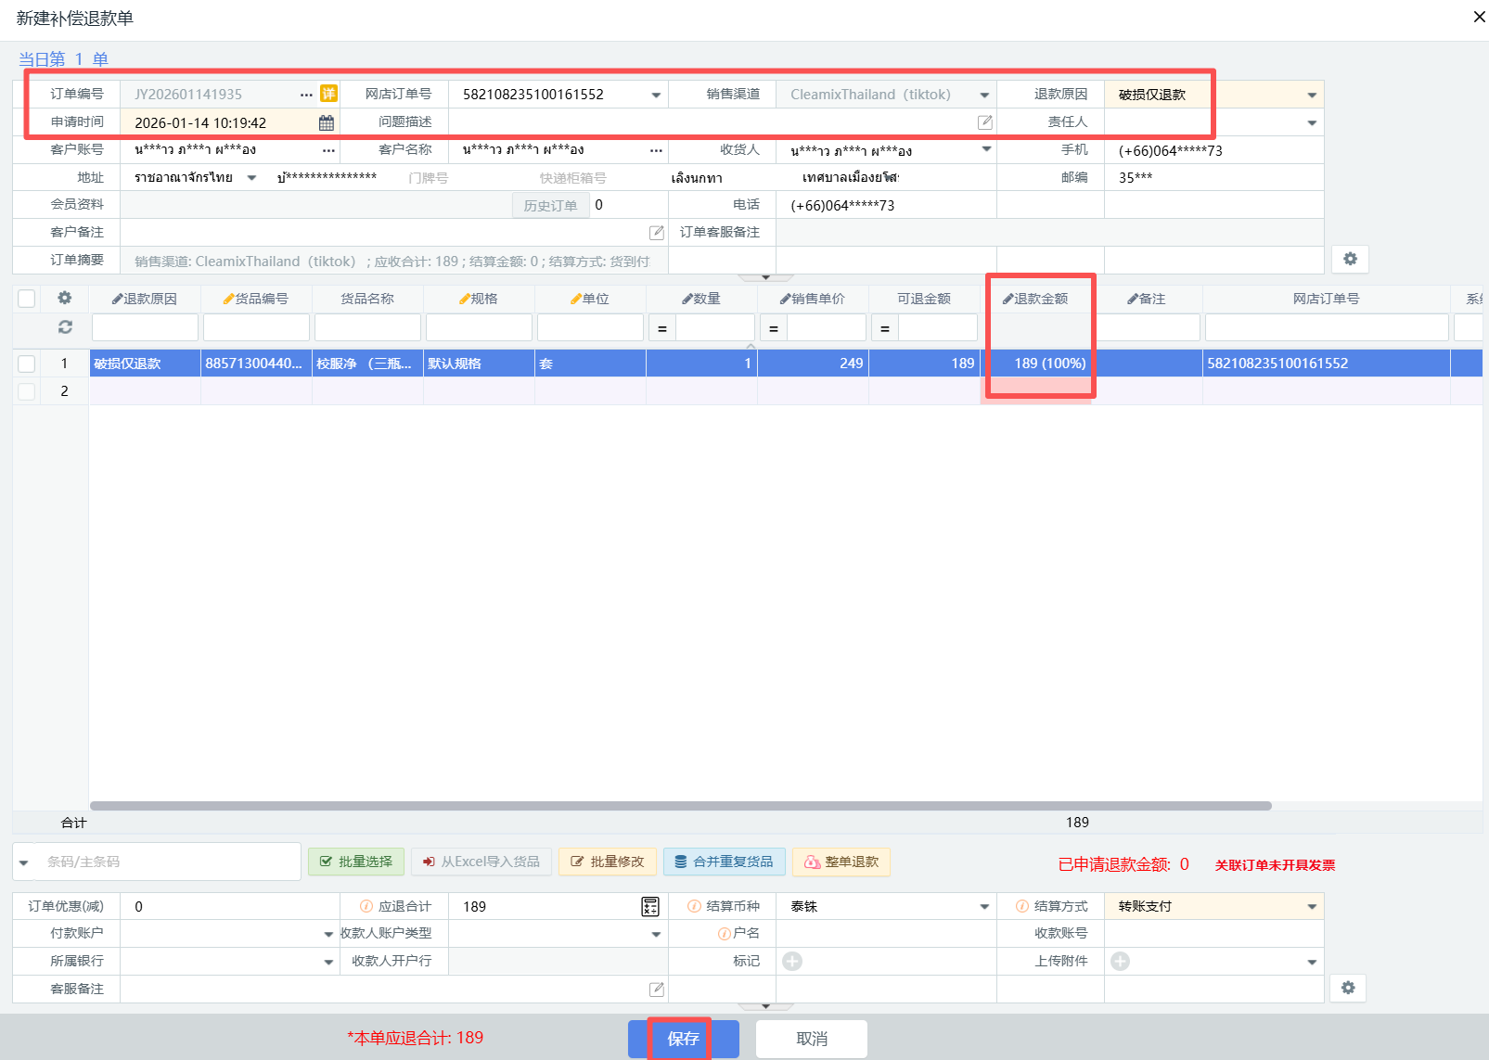1489x1060 pixels.
Task: Toggle select-all checkbox in table header
Action: (x=27, y=299)
